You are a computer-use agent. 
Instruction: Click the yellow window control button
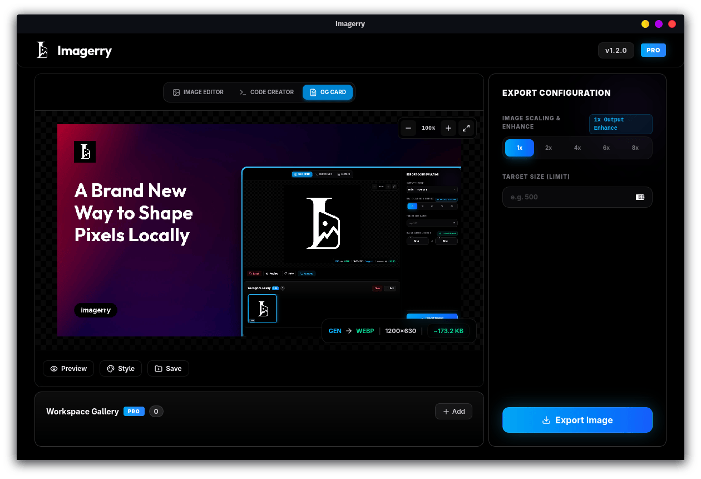click(x=645, y=24)
